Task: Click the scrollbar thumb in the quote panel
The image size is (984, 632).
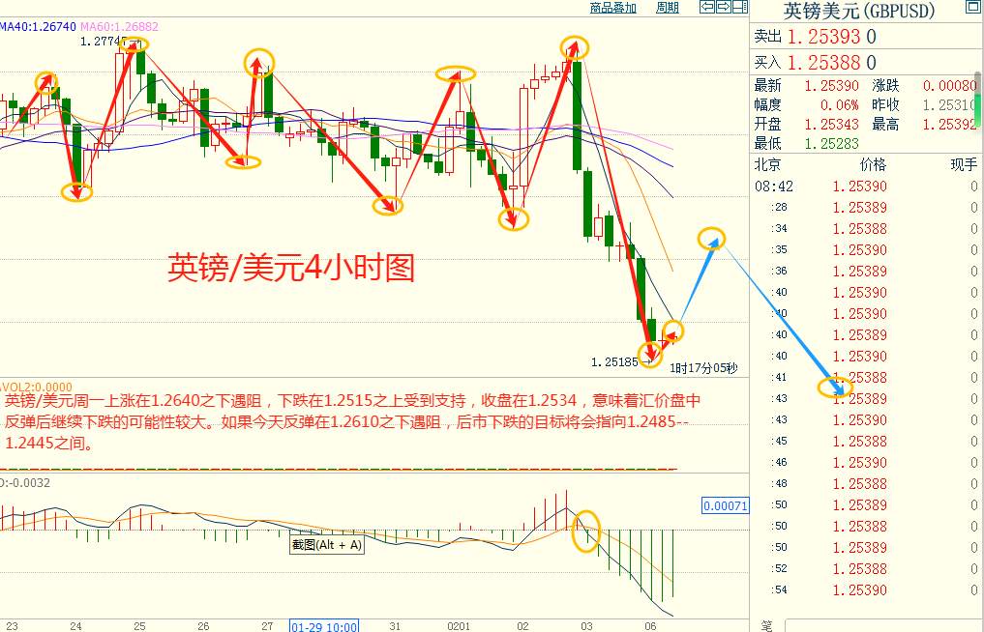Action: tap(979, 98)
